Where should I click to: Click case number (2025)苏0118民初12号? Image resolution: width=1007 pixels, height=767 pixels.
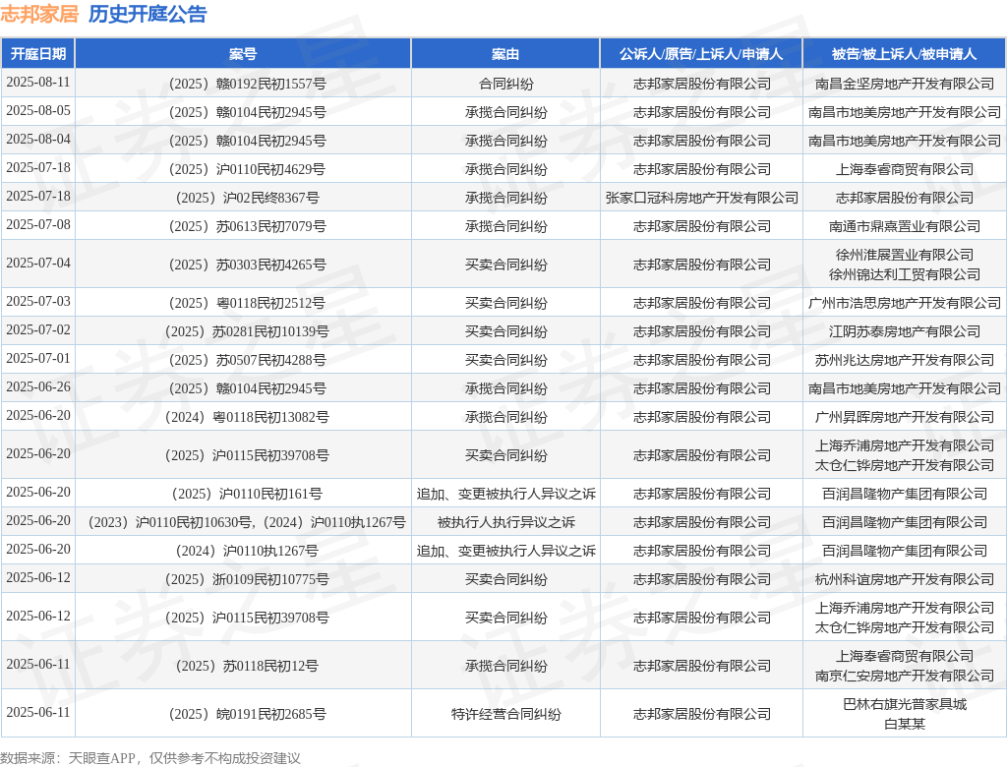tap(247, 666)
